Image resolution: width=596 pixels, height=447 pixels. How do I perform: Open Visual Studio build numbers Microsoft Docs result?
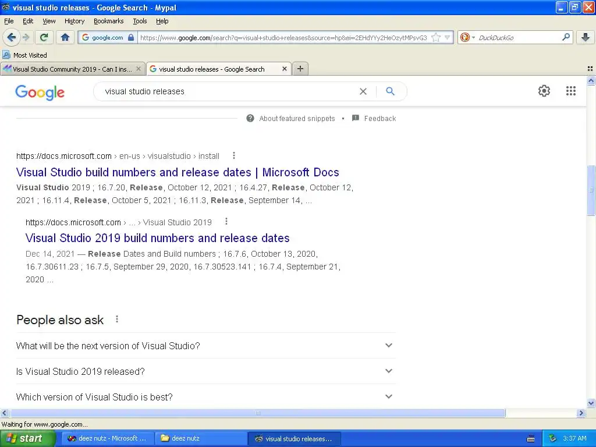coord(178,172)
